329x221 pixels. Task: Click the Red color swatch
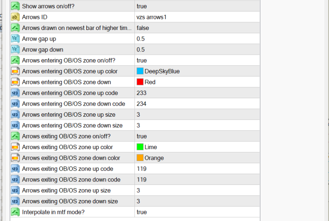[x=140, y=82]
